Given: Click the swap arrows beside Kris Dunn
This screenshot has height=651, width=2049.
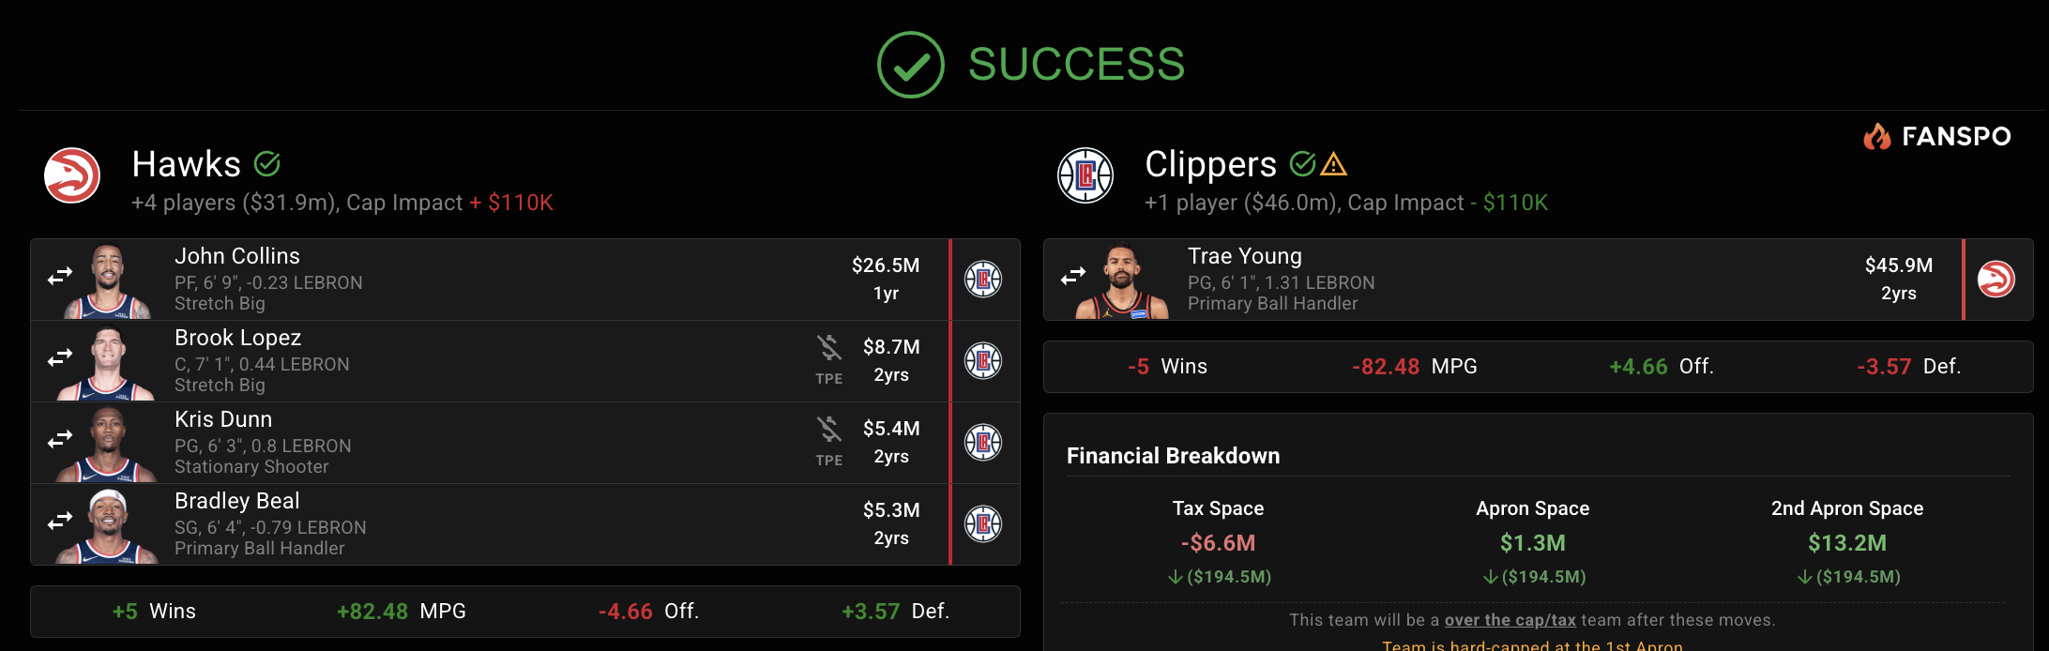Looking at the screenshot, I should pos(60,439).
